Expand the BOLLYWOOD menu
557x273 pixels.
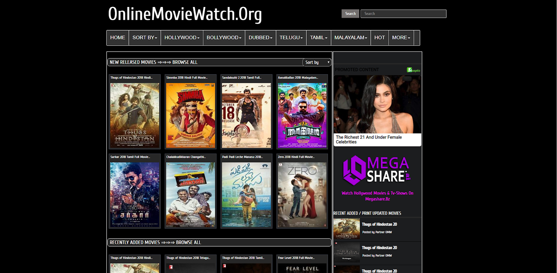224,38
